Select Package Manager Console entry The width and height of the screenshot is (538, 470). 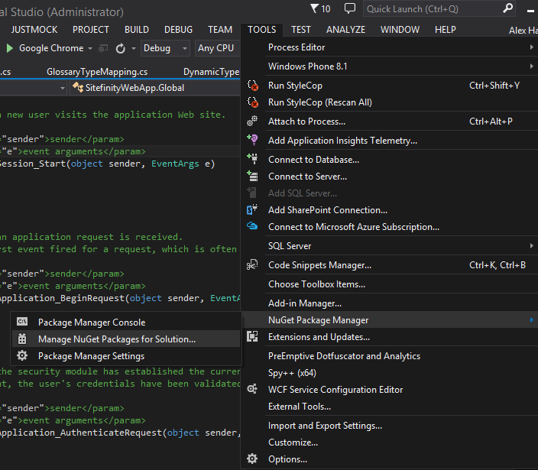coord(126,323)
